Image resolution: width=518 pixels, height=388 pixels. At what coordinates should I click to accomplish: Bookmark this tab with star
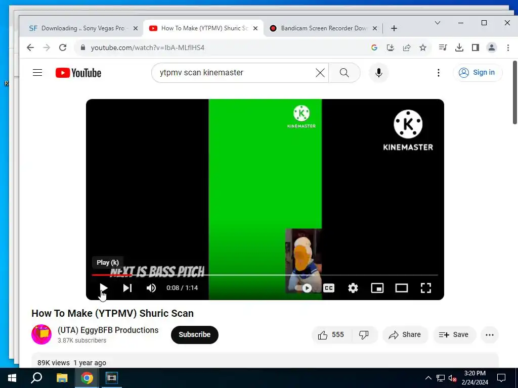point(423,47)
